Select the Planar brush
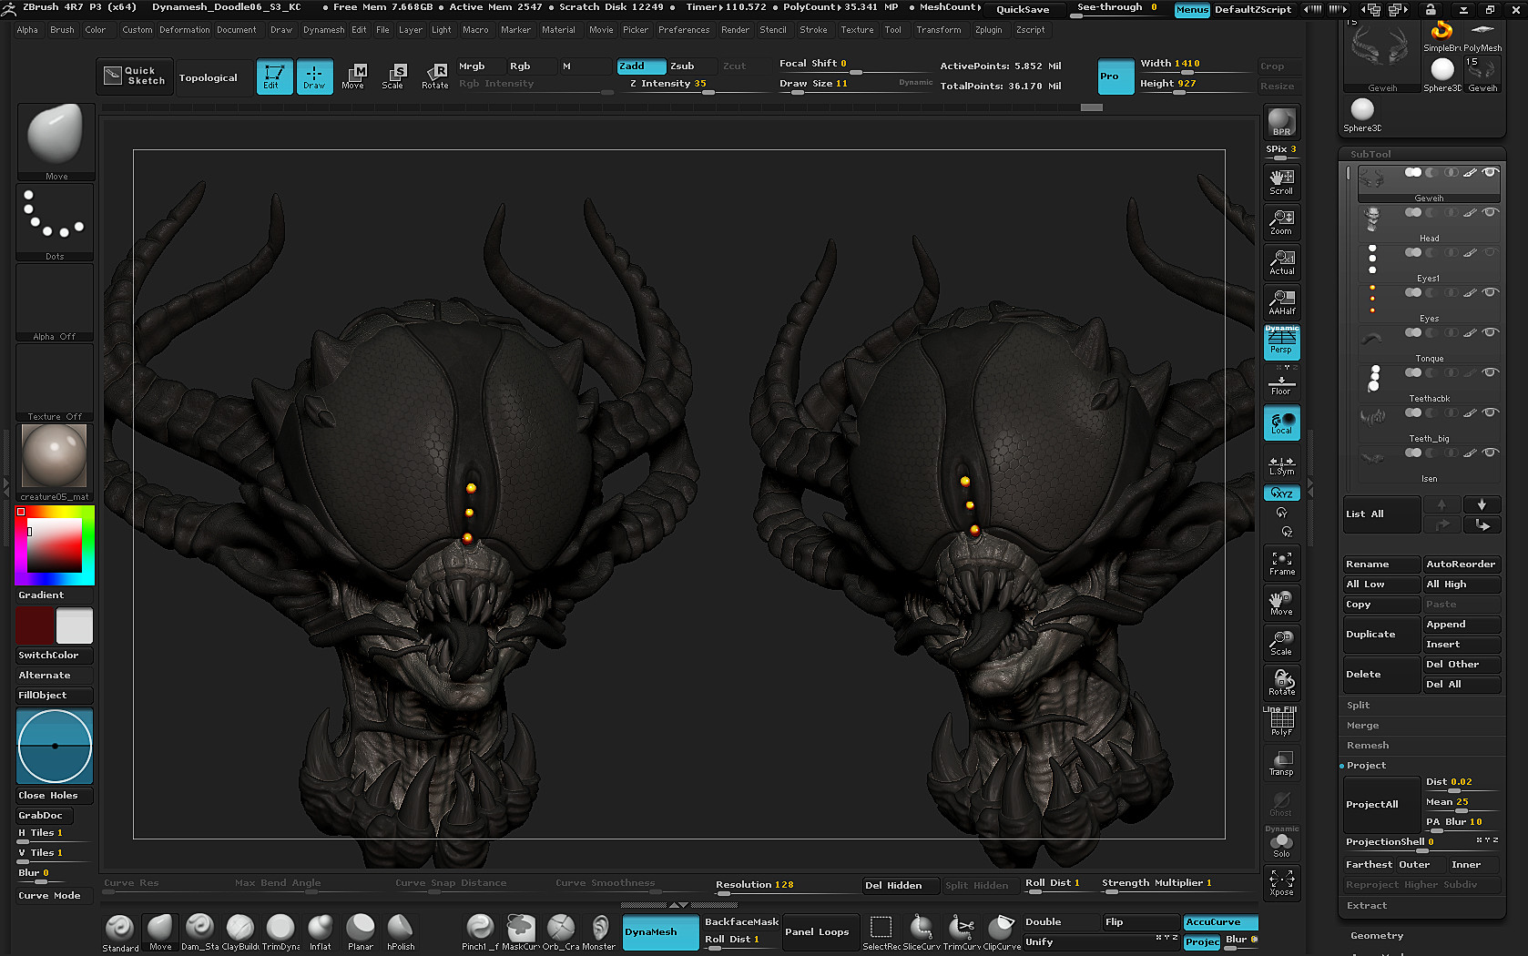The width and height of the screenshot is (1528, 956). [361, 933]
